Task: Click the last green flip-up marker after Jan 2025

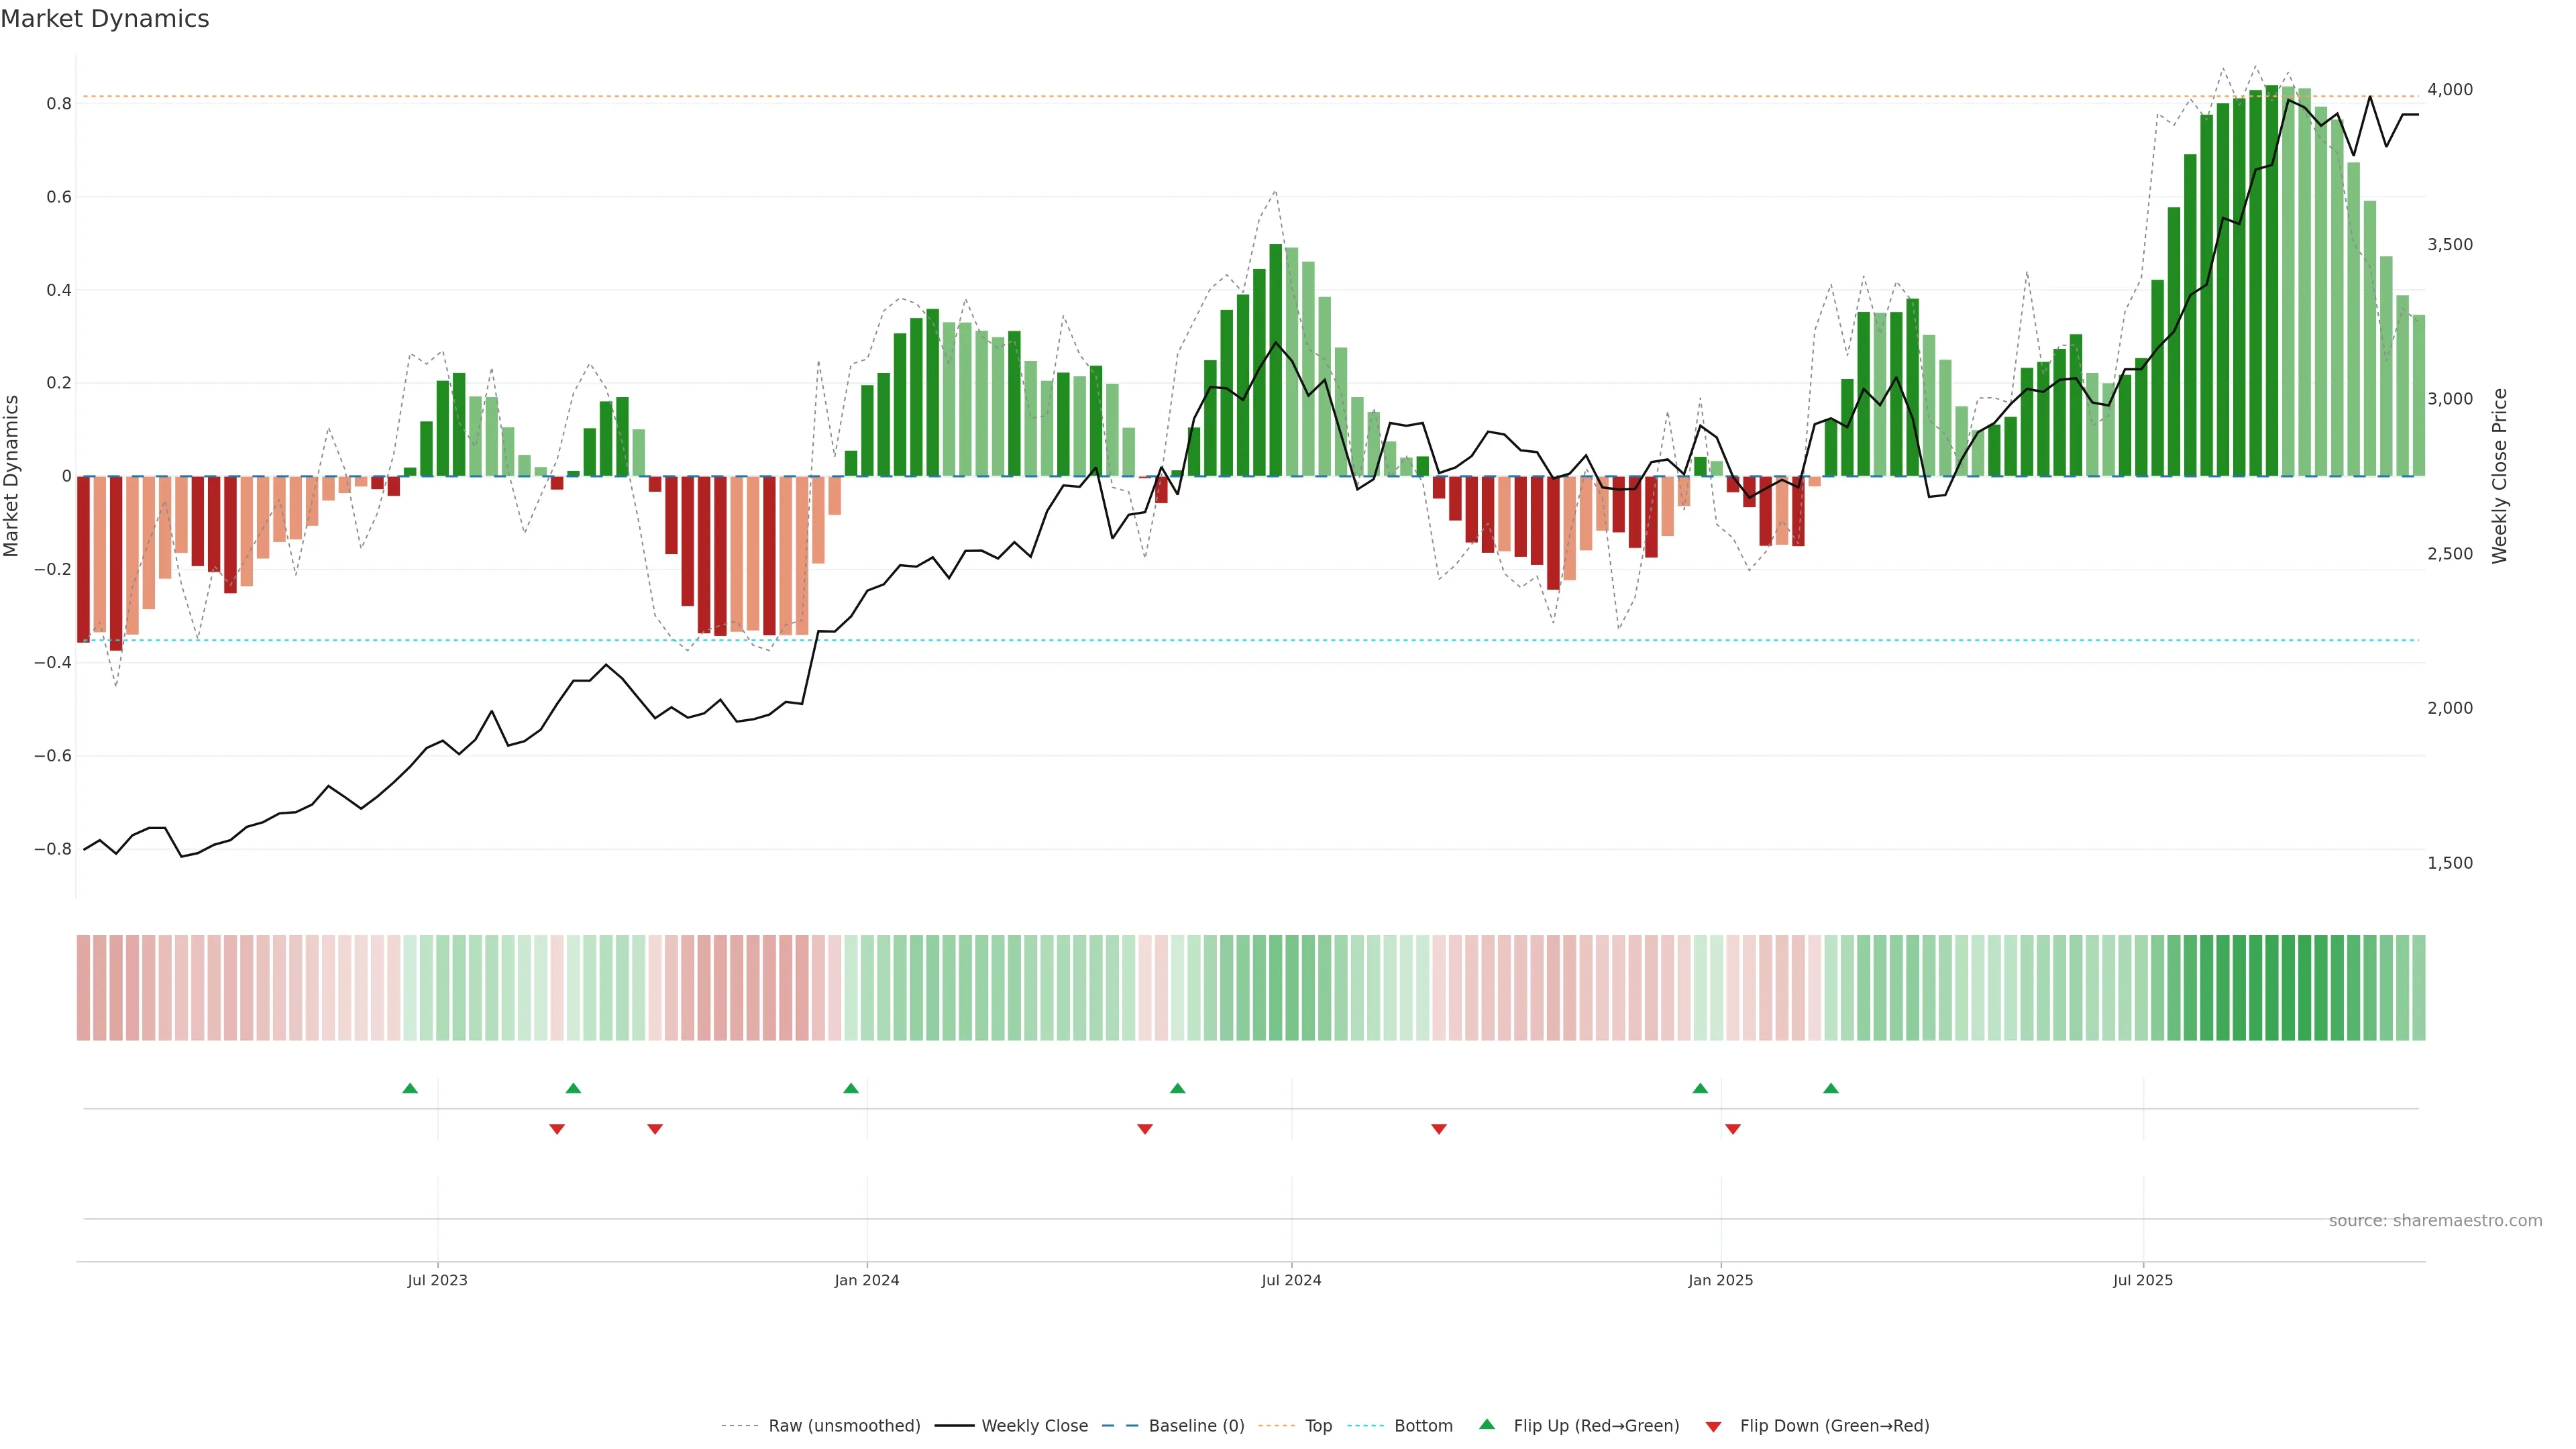Action: point(1831,1088)
